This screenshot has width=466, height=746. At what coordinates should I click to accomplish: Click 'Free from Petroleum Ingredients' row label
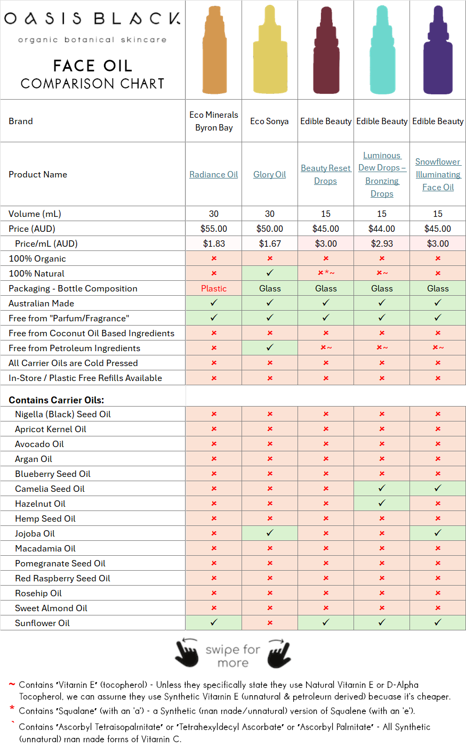pos(75,348)
